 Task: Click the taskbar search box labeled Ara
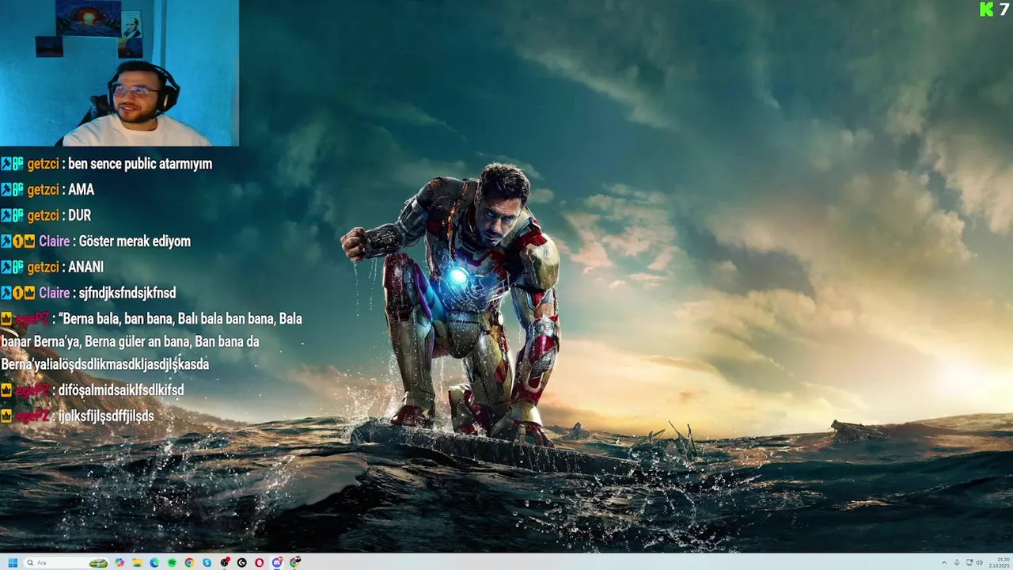coord(66,563)
